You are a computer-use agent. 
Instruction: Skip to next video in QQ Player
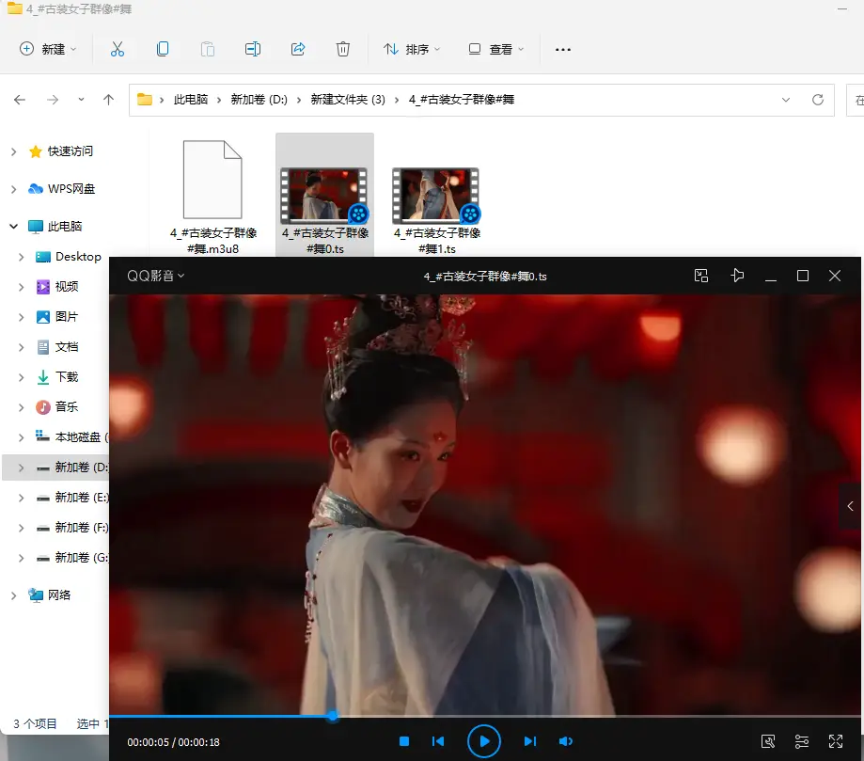tap(530, 741)
